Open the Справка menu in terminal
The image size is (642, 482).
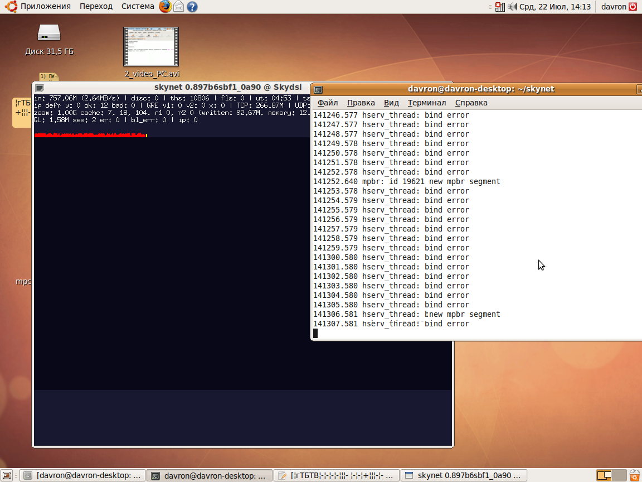(x=471, y=103)
